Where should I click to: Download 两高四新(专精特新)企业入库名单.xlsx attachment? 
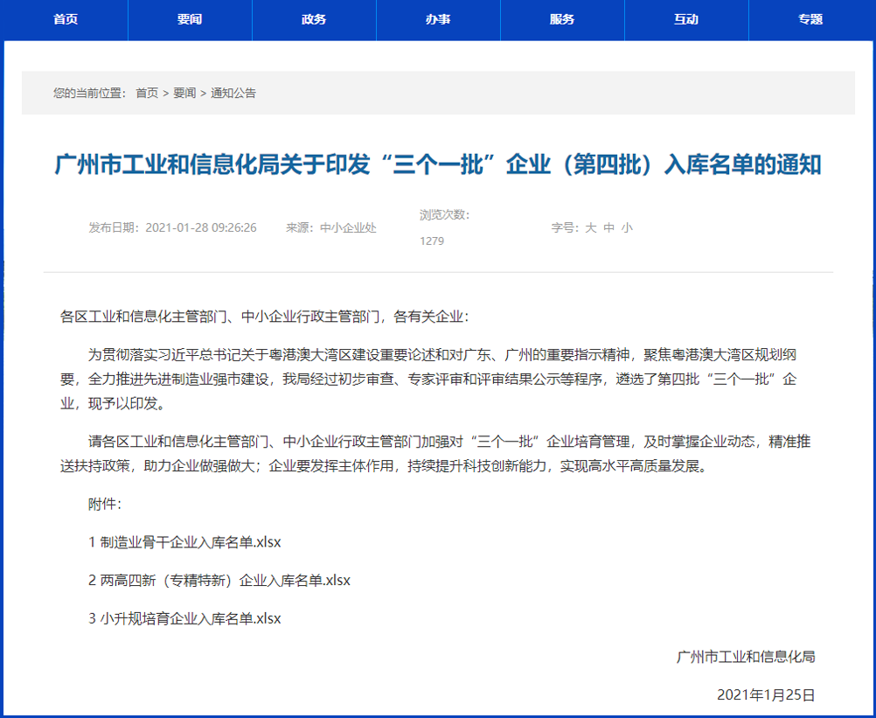pyautogui.click(x=219, y=581)
